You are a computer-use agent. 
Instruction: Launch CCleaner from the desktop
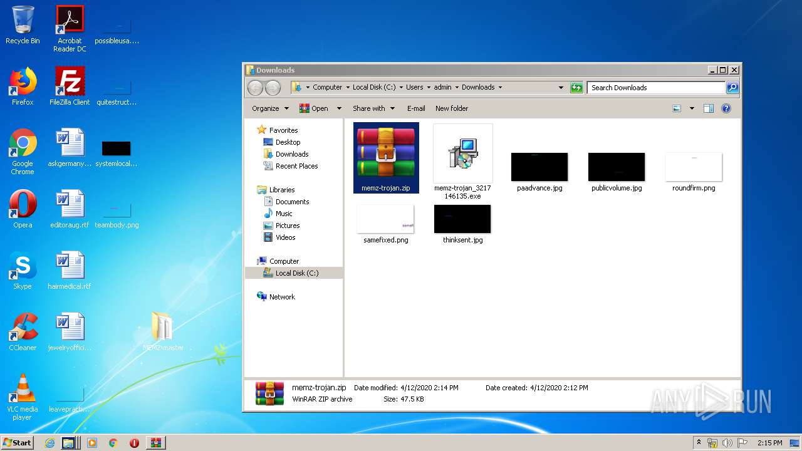click(x=23, y=332)
